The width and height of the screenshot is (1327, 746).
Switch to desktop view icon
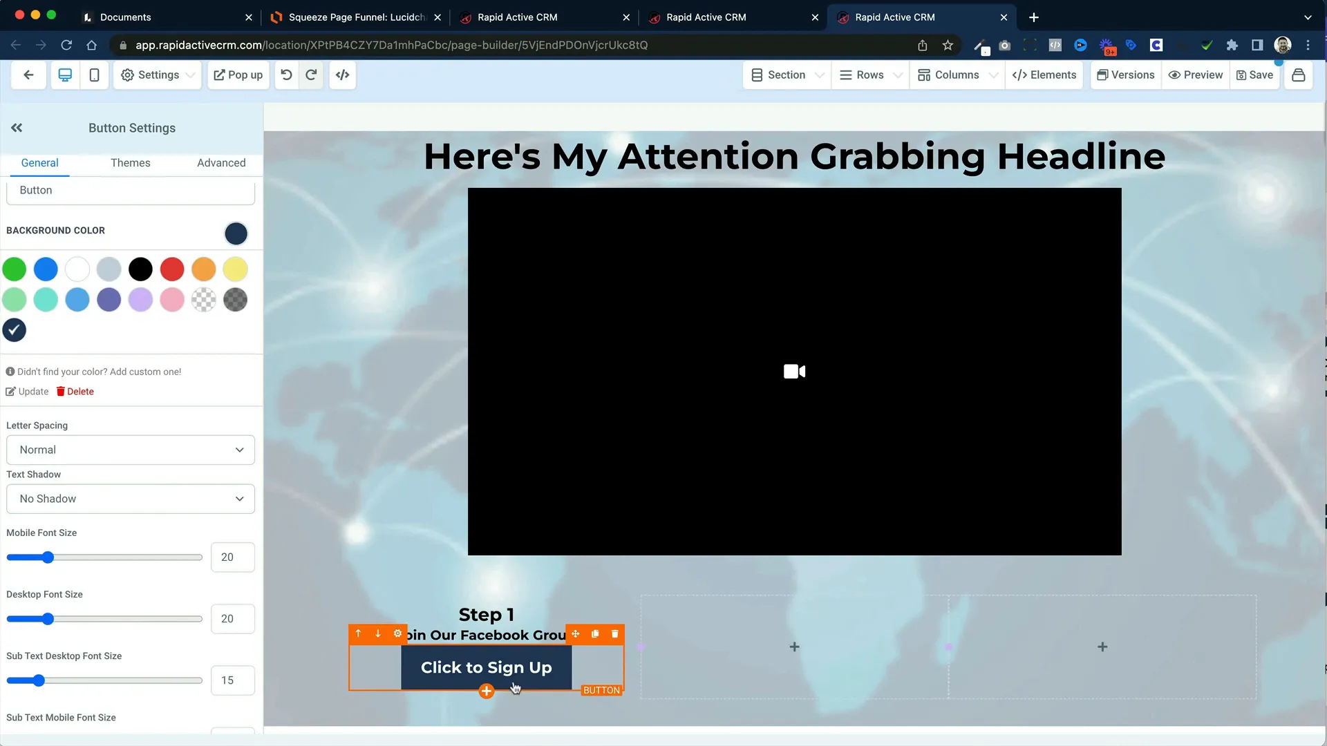(x=65, y=75)
